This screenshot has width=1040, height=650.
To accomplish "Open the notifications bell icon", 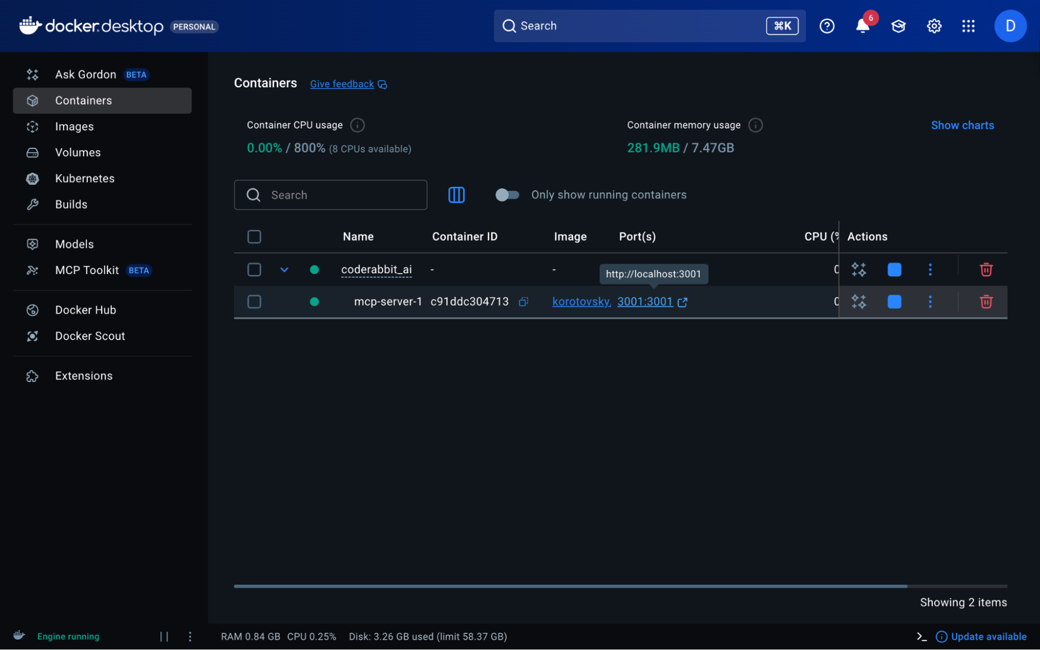I will [862, 26].
